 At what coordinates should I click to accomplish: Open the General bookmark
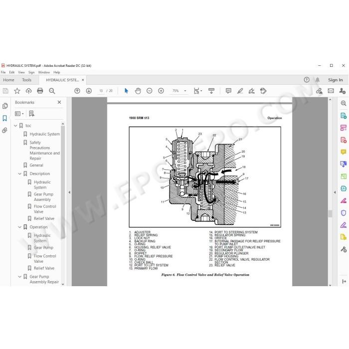coord(36,165)
